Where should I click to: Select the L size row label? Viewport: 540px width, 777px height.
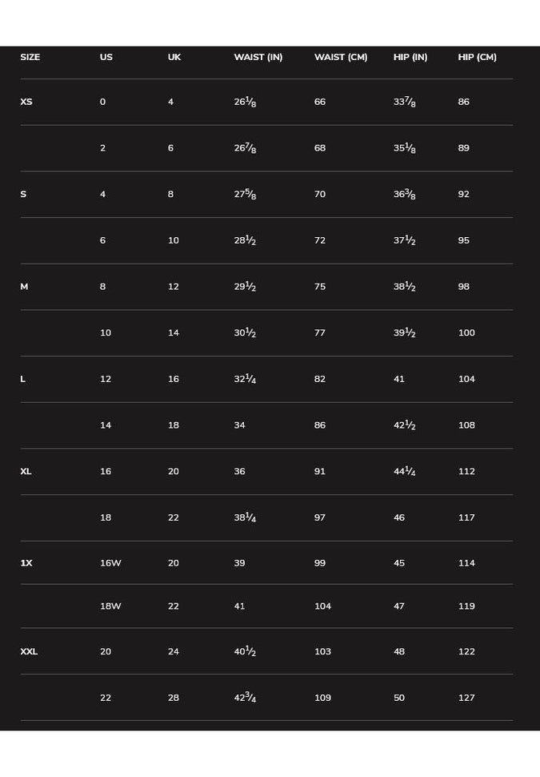point(22,379)
